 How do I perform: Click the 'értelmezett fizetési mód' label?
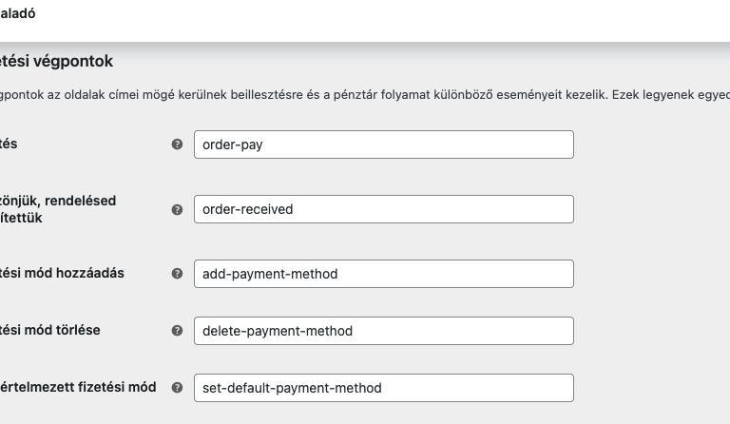pyautogui.click(x=78, y=387)
